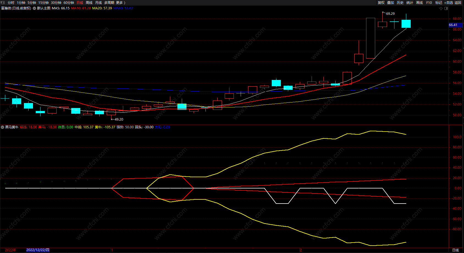464x253 pixels.
Task: Select the 30分钟 period tab
Action: click(x=56, y=3)
